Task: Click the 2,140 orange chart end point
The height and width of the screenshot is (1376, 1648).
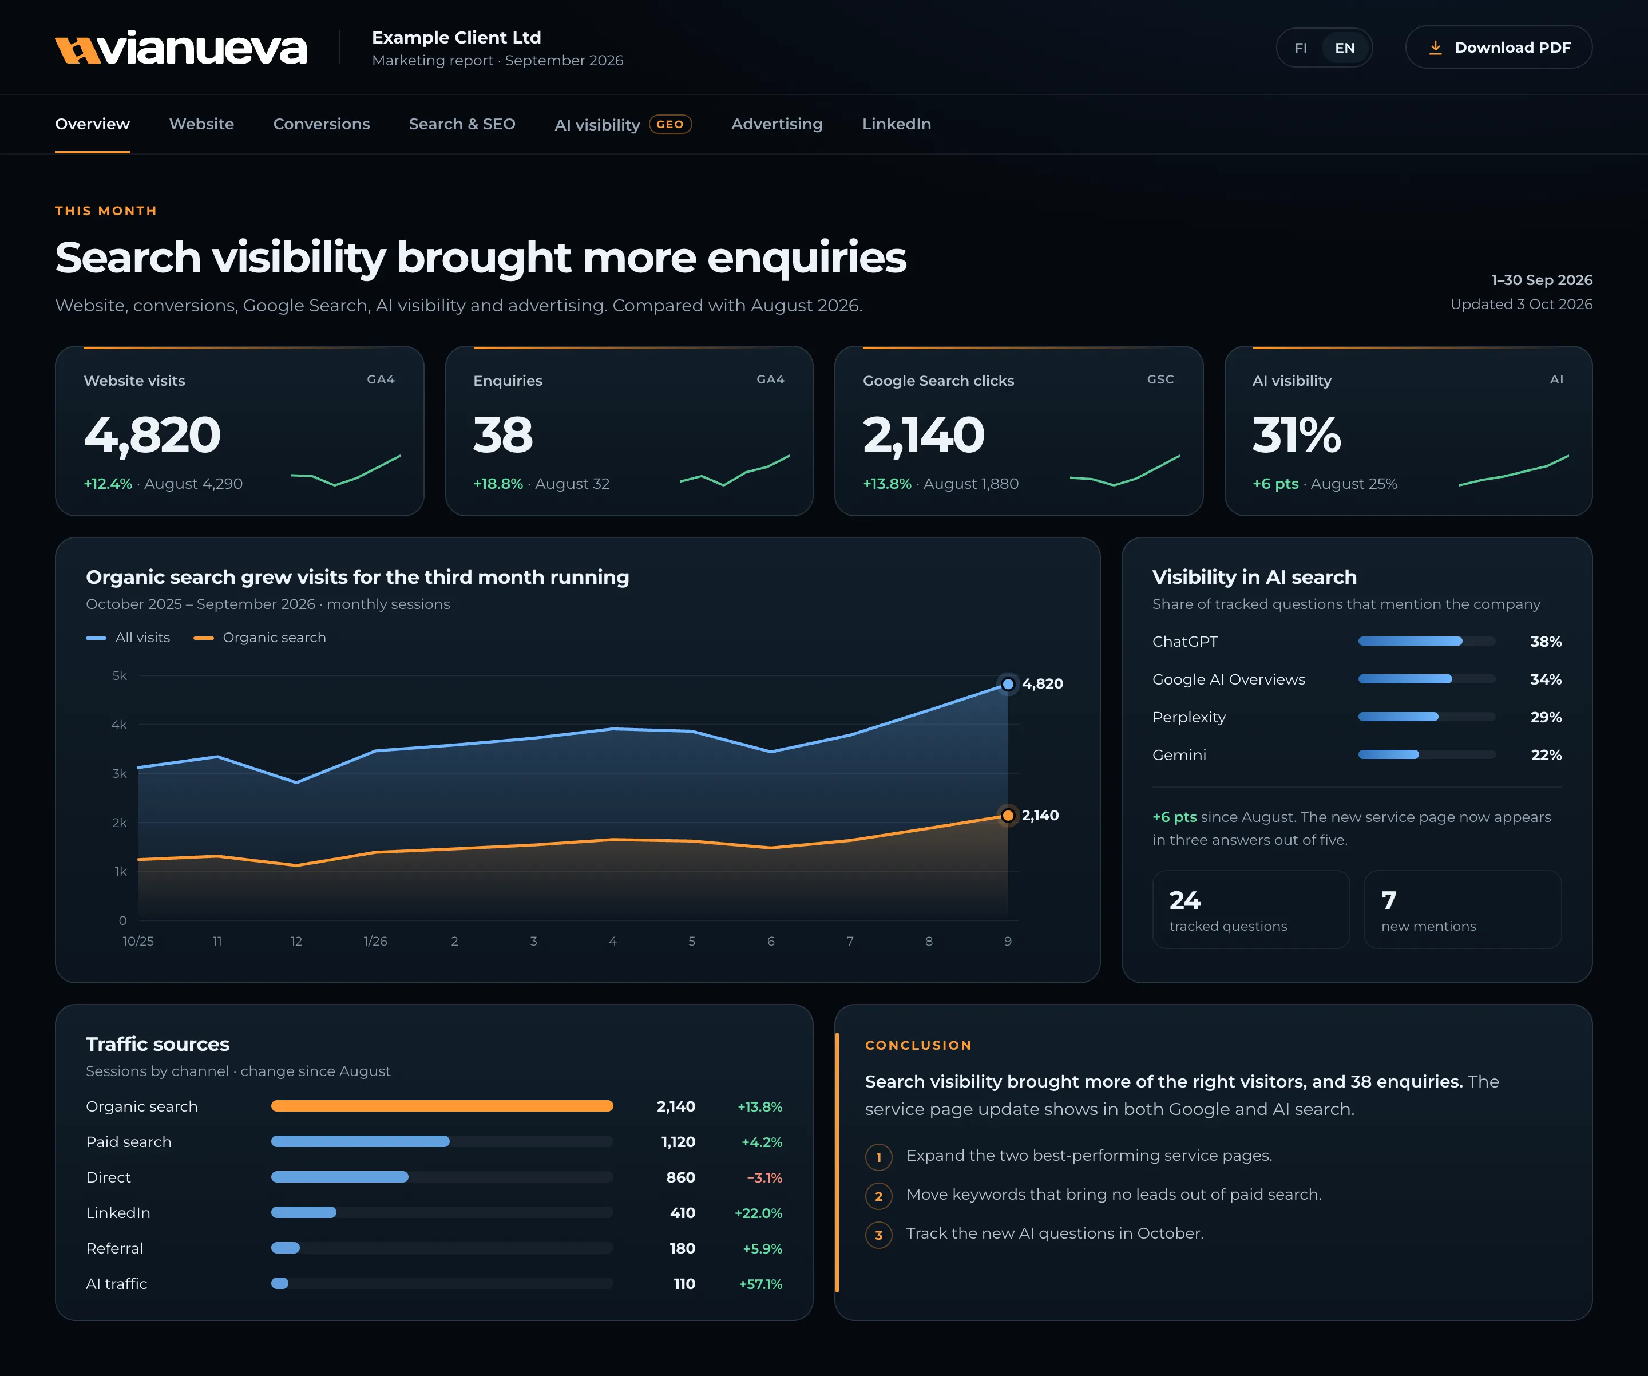Action: pyautogui.click(x=1008, y=816)
